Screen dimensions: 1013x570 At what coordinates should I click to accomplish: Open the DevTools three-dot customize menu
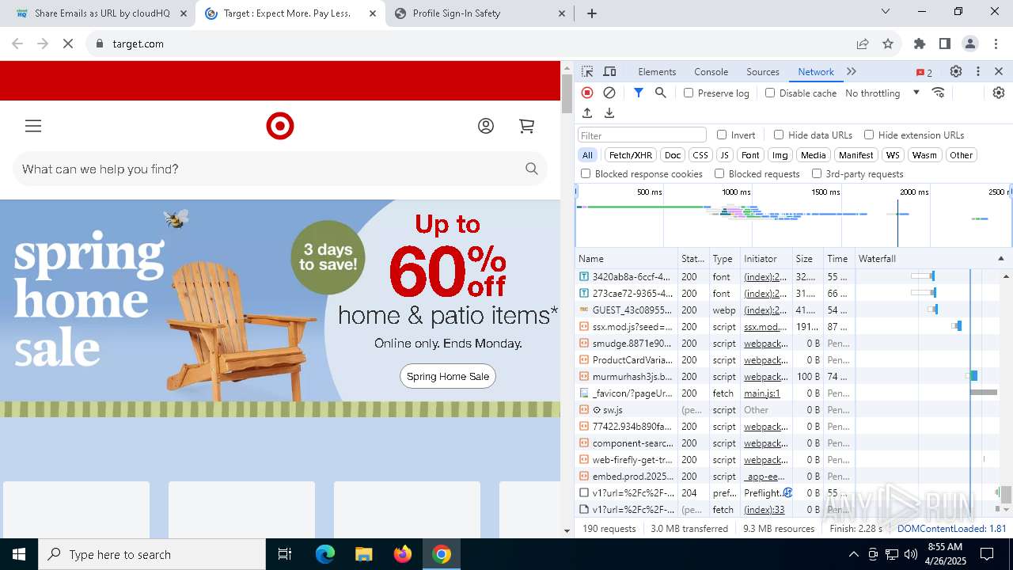(x=978, y=71)
